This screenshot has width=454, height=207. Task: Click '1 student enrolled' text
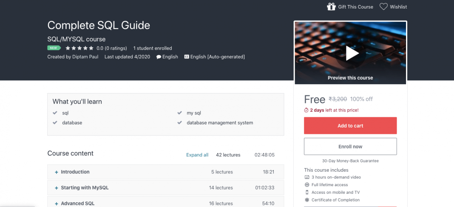point(153,48)
